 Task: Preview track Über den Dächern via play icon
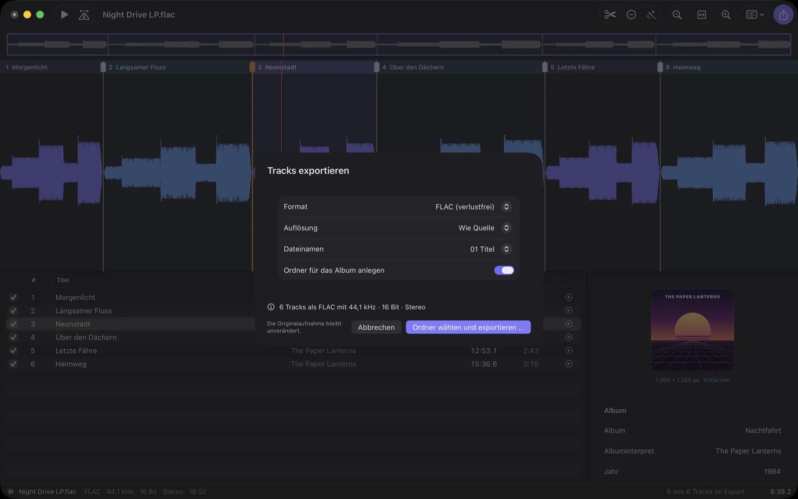(569, 337)
